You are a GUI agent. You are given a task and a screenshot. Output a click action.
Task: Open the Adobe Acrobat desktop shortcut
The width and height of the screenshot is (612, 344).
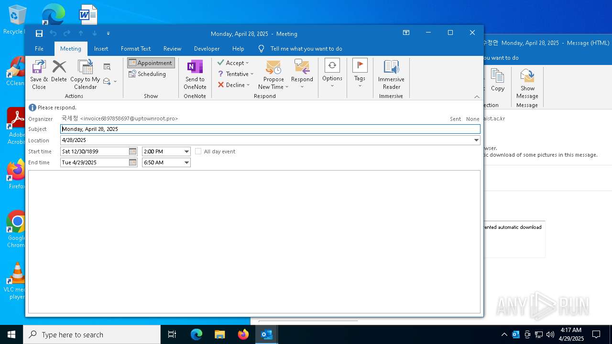click(x=17, y=126)
